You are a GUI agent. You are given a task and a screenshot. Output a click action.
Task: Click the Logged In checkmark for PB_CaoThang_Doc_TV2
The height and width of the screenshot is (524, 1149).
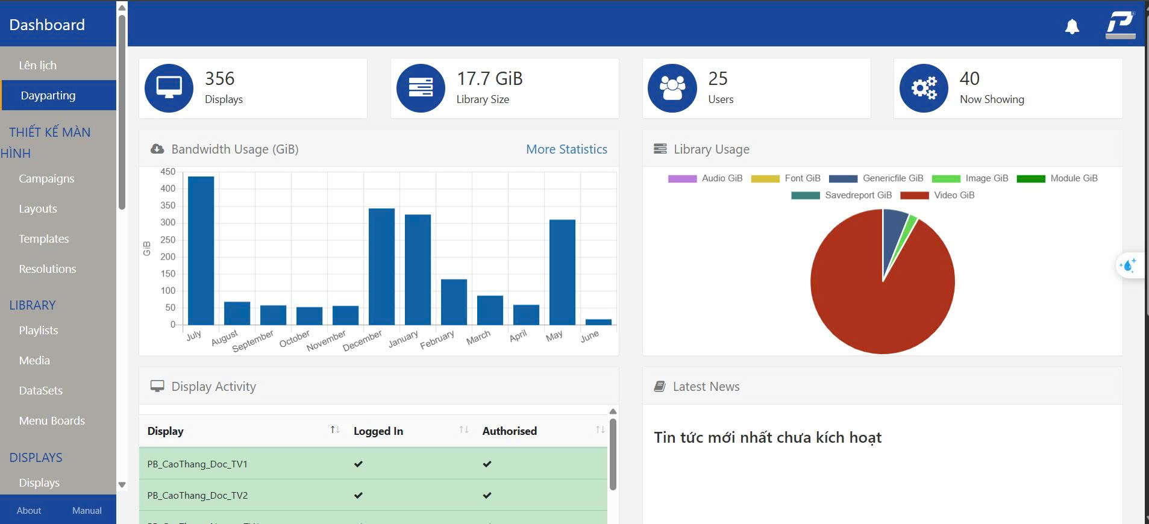click(x=358, y=495)
